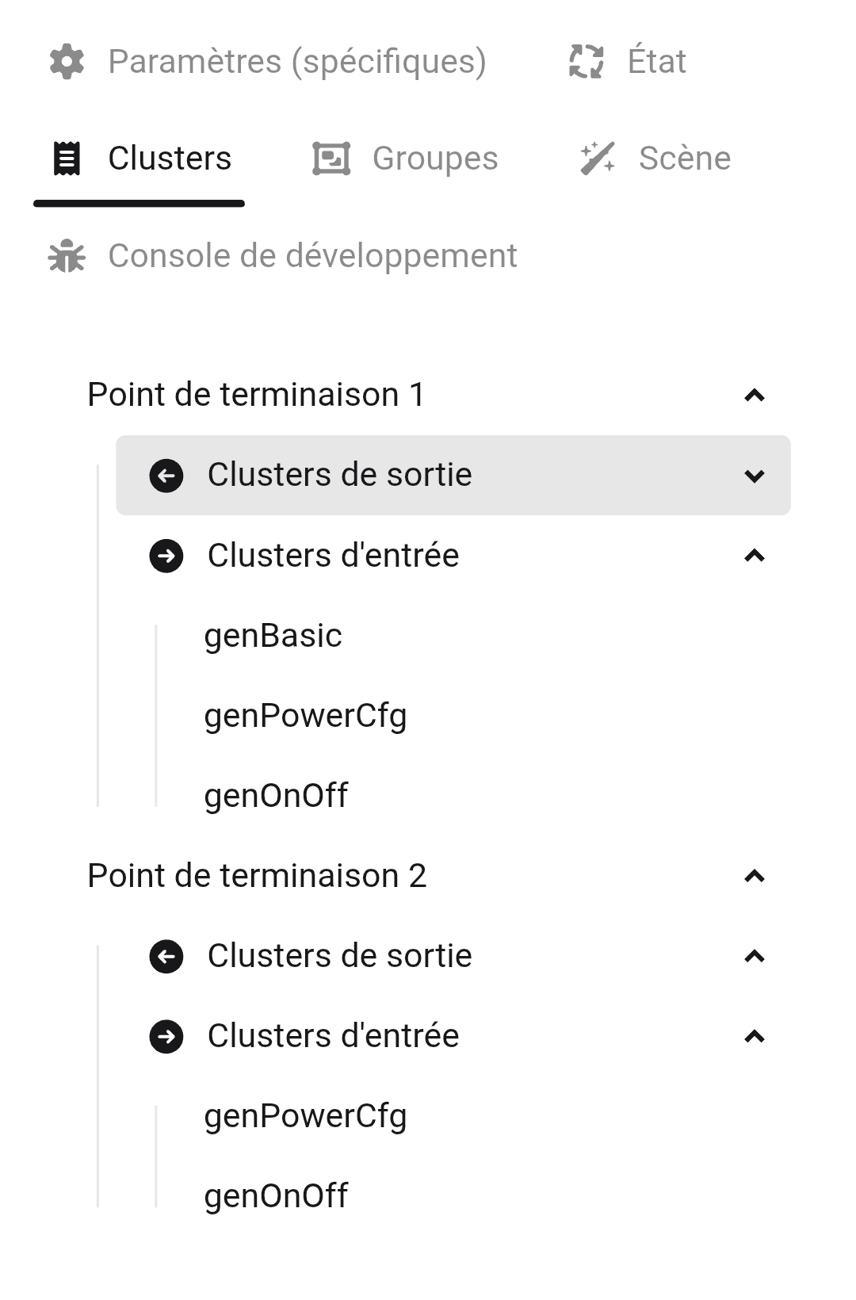Select genBasic under endpoint 1
Image resolution: width=856 pixels, height=1300 pixels.
(273, 636)
